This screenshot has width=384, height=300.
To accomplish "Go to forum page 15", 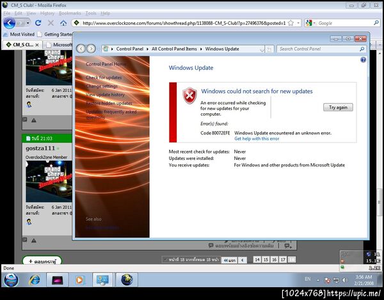I will click(266, 260).
